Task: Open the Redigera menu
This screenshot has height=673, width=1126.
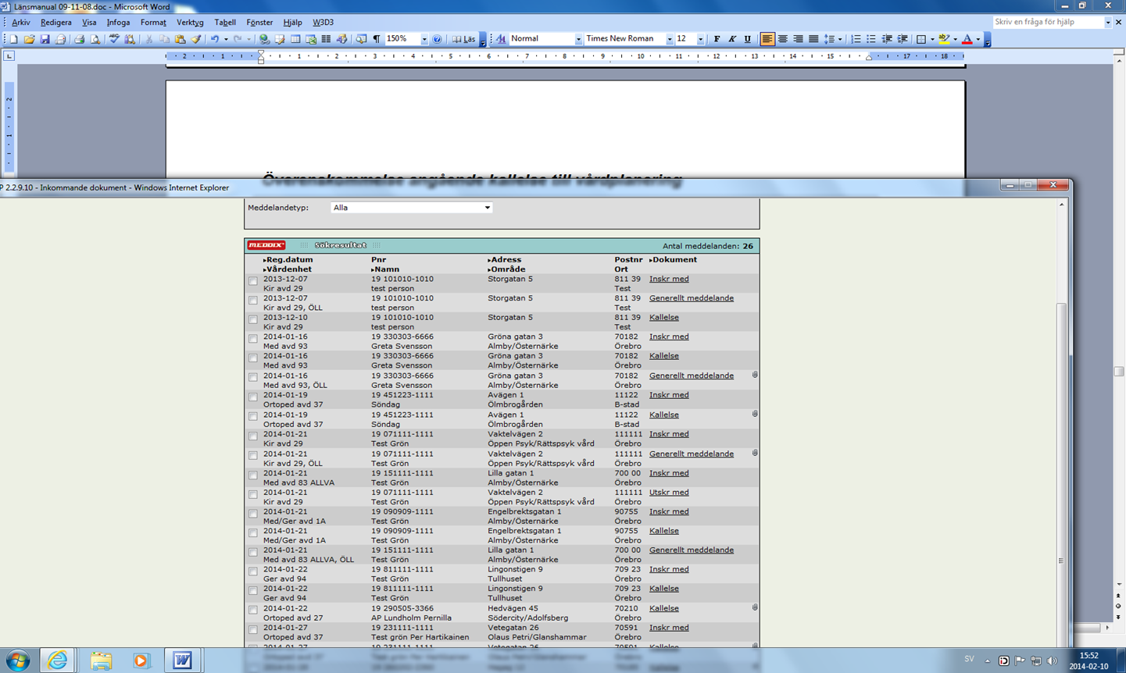Action: coord(56,23)
